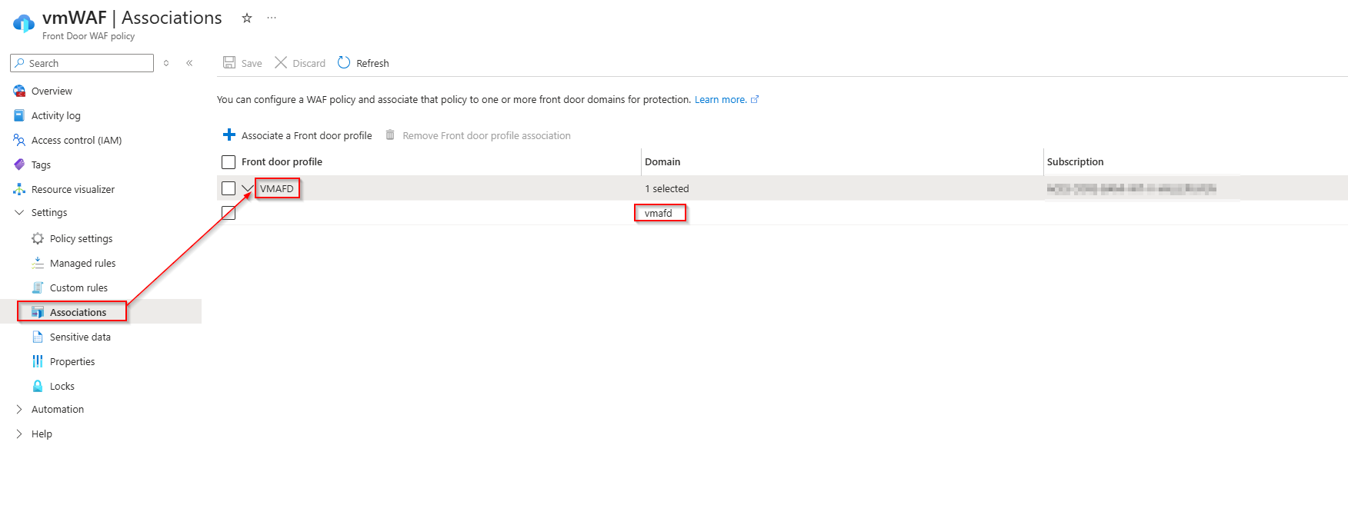Click the Properties bars icon
Viewport: 1348px width, 515px height.
[x=38, y=361]
